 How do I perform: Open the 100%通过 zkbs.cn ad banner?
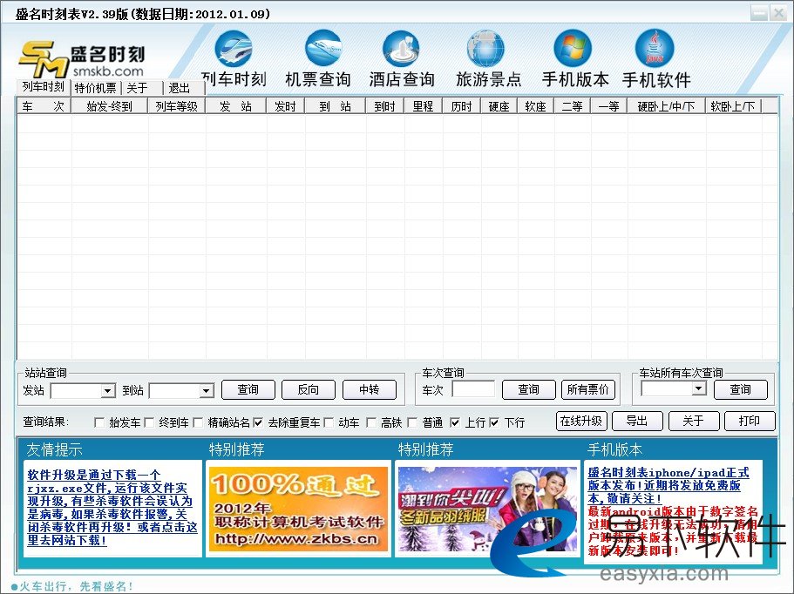point(298,509)
